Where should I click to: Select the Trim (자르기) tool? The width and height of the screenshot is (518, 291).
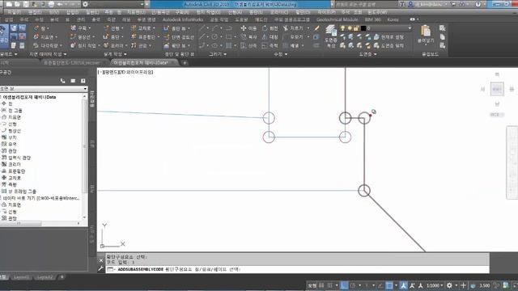(294, 28)
